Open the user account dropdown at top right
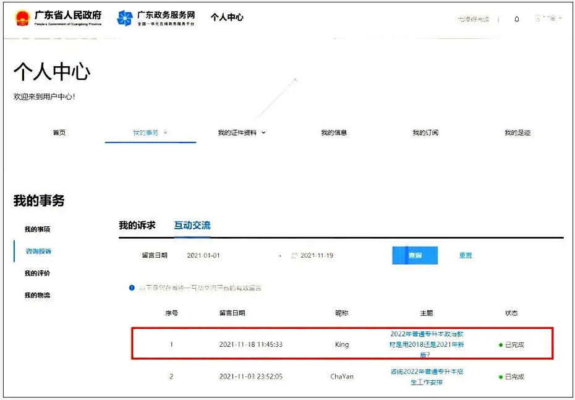Screen dimensions: 575x400 547,19
